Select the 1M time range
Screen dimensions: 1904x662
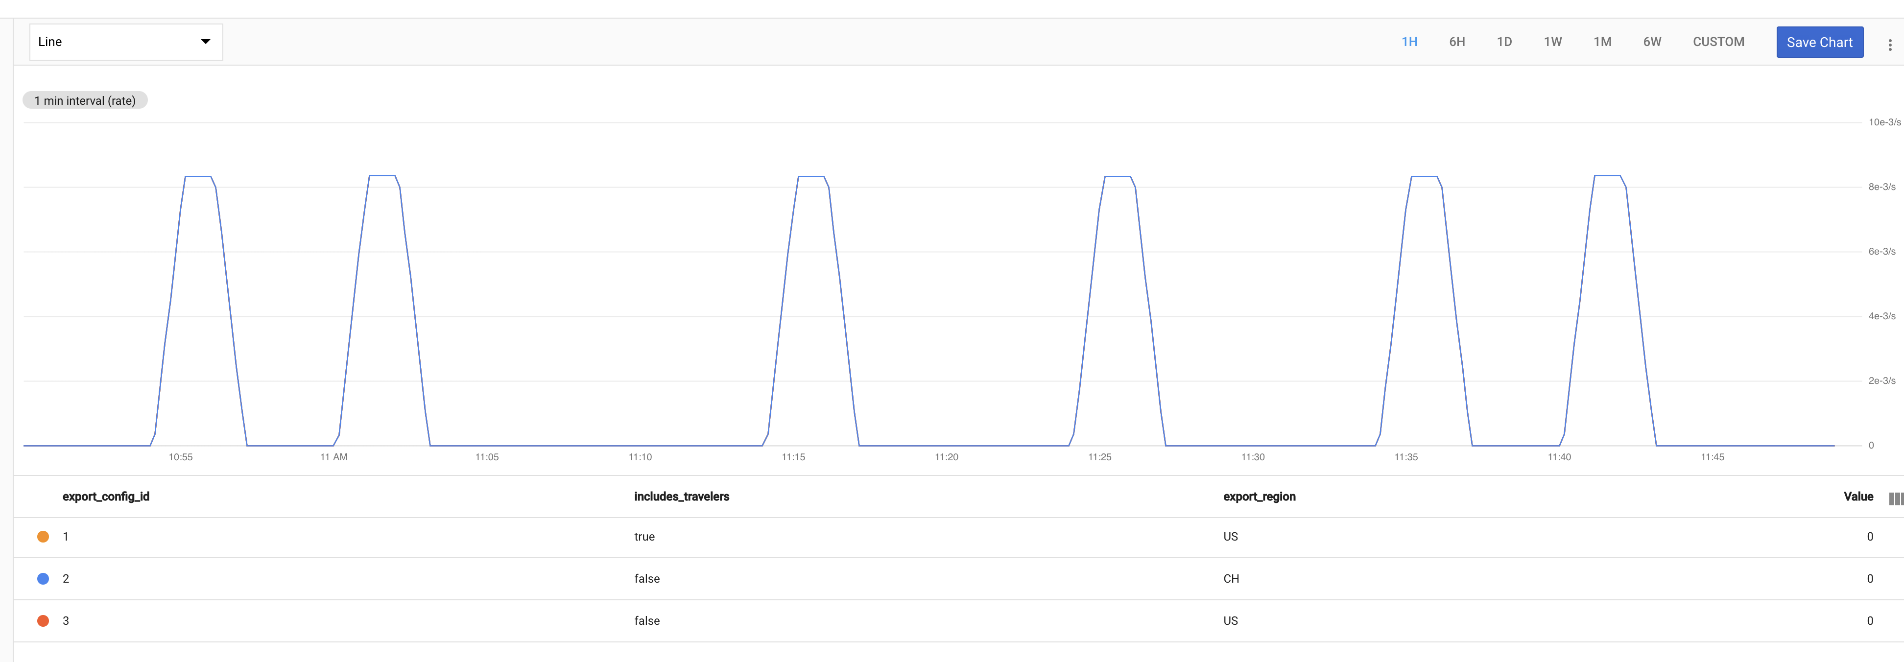click(x=1602, y=42)
